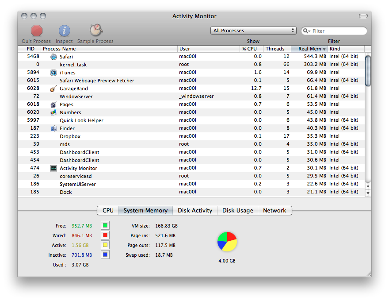Click the Active 1.56 GB value

[x=80, y=245]
